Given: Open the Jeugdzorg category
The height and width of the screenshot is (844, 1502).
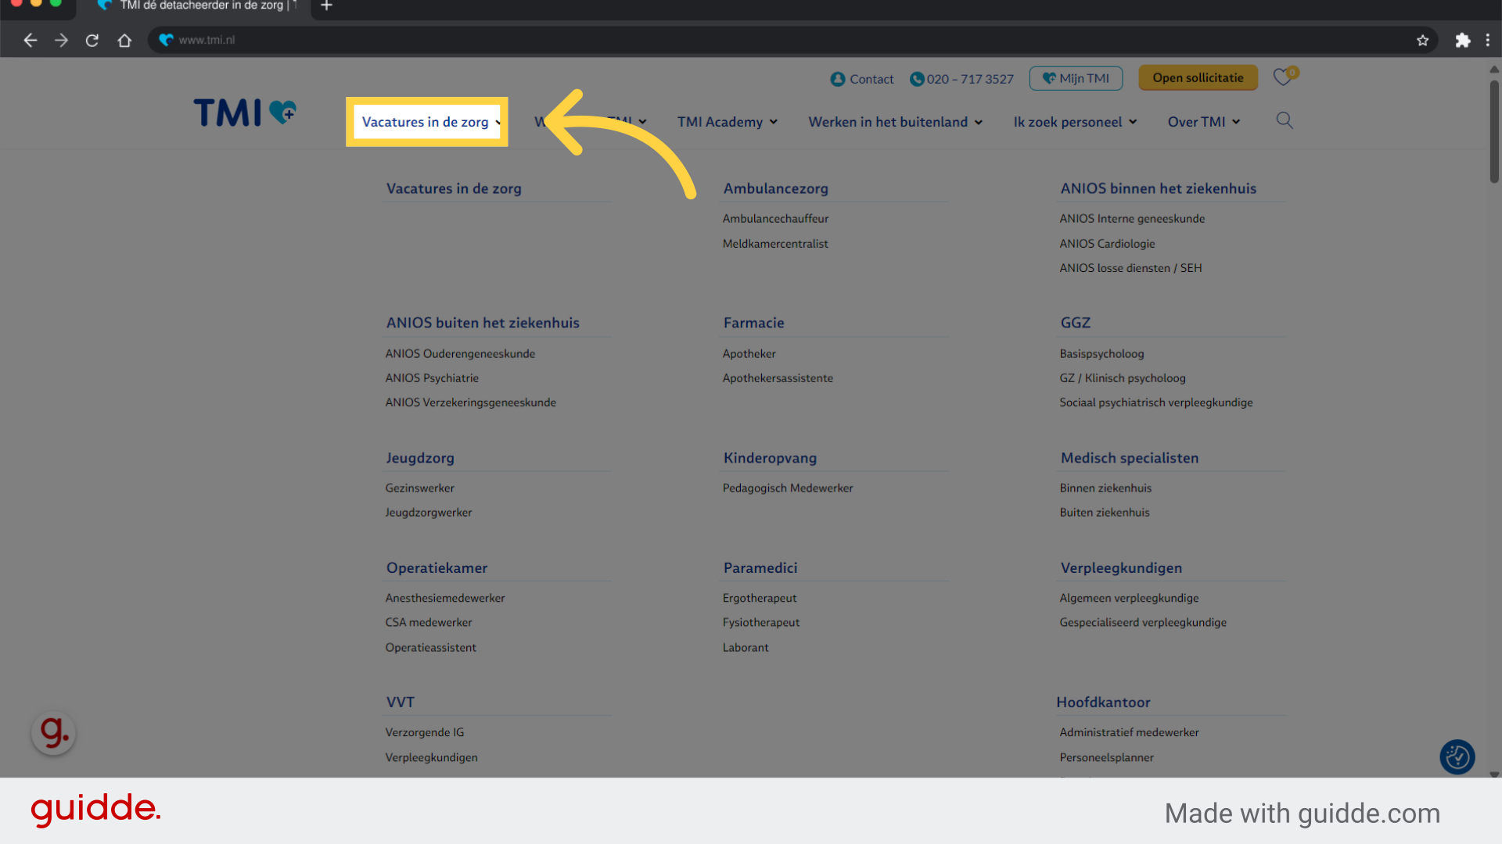Looking at the screenshot, I should [419, 458].
